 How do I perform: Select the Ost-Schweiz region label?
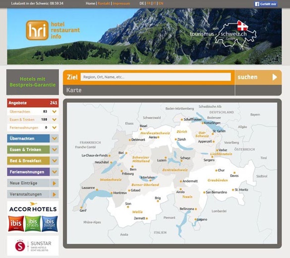point(202,134)
